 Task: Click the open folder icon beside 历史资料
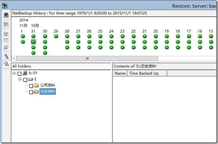(x=36, y=91)
